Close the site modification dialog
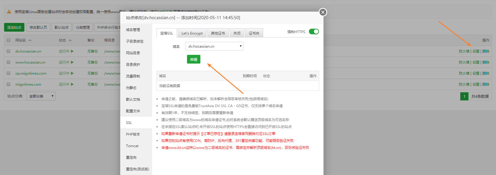 click(x=323, y=12)
